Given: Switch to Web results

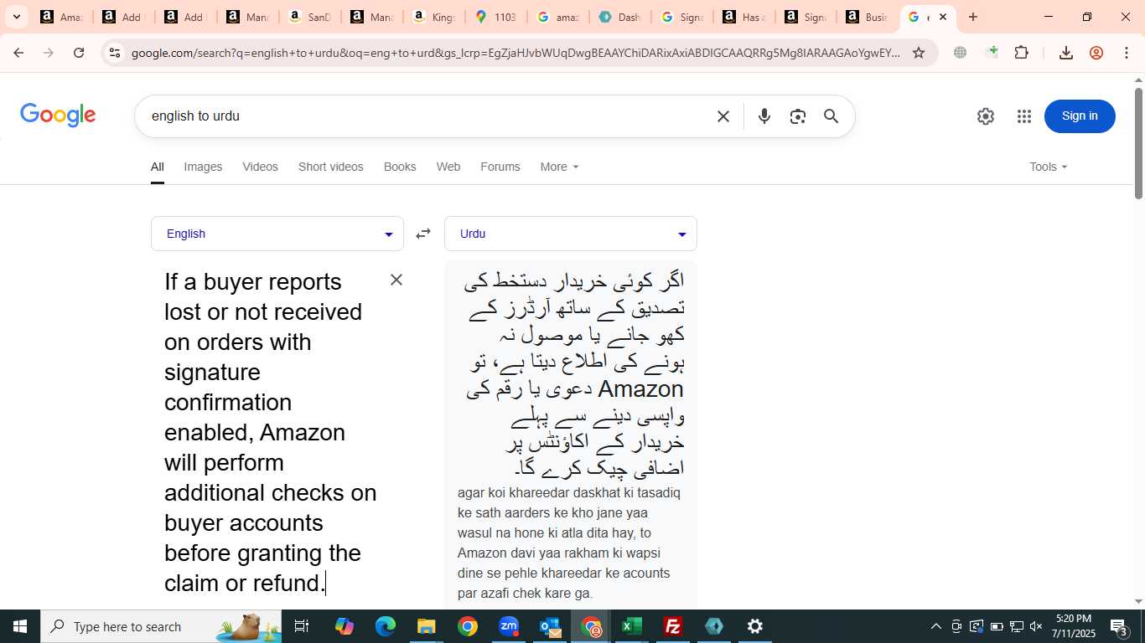Looking at the screenshot, I should coord(448,167).
